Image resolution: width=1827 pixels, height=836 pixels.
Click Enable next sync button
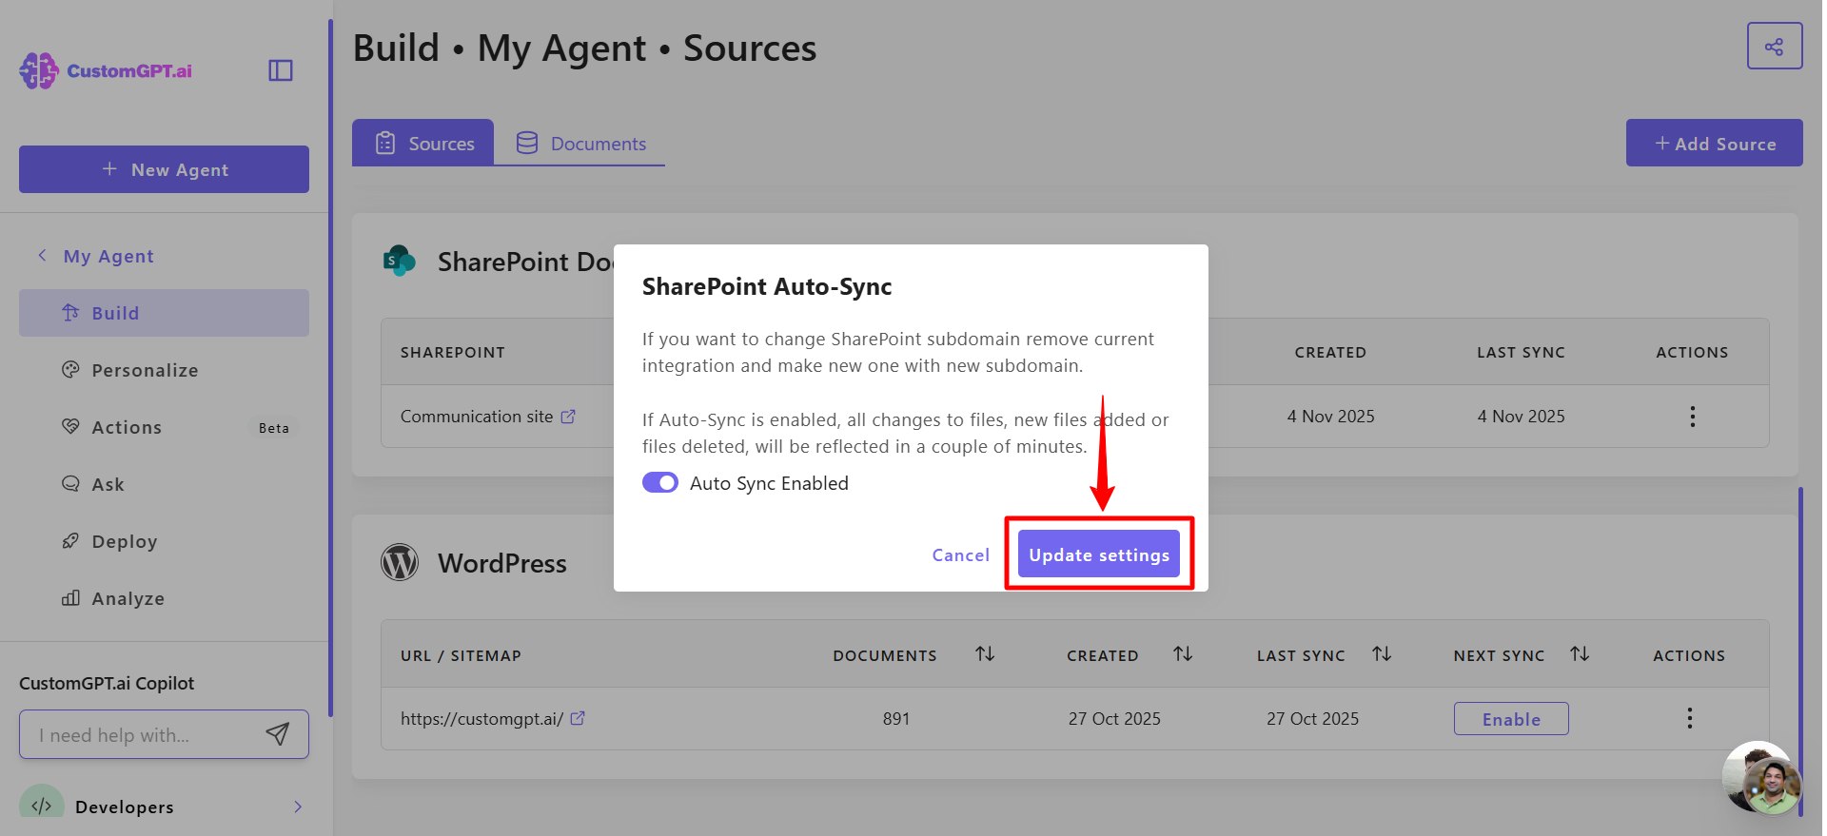[1511, 719]
